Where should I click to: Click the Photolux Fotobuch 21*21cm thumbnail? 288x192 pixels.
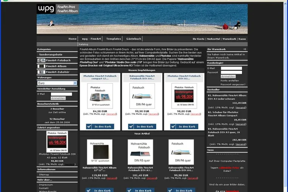[100, 96]
